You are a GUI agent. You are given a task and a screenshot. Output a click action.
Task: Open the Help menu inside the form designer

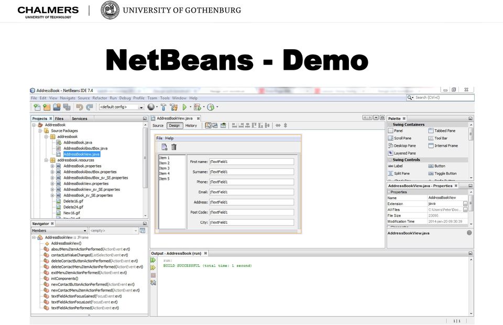click(169, 138)
